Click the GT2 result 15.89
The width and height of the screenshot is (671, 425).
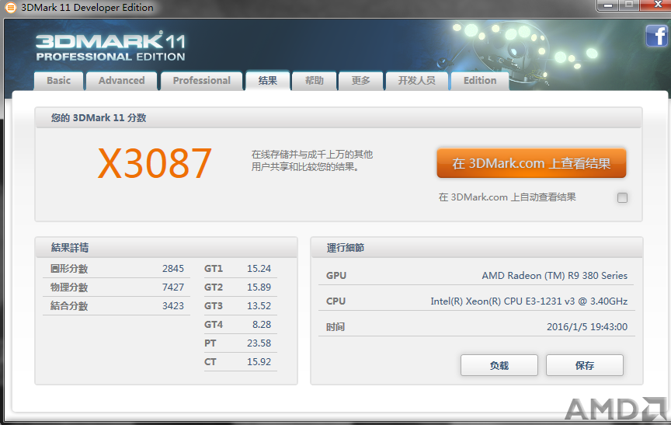(259, 287)
